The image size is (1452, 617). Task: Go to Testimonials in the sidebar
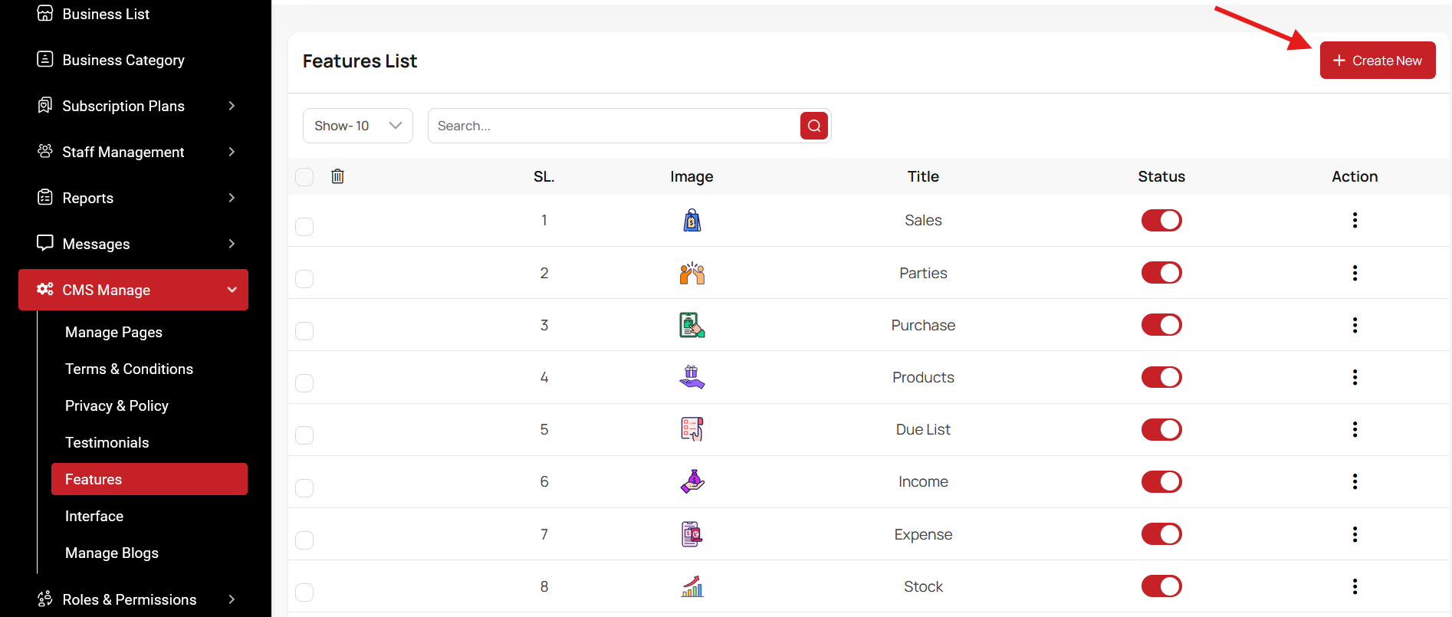pos(107,442)
